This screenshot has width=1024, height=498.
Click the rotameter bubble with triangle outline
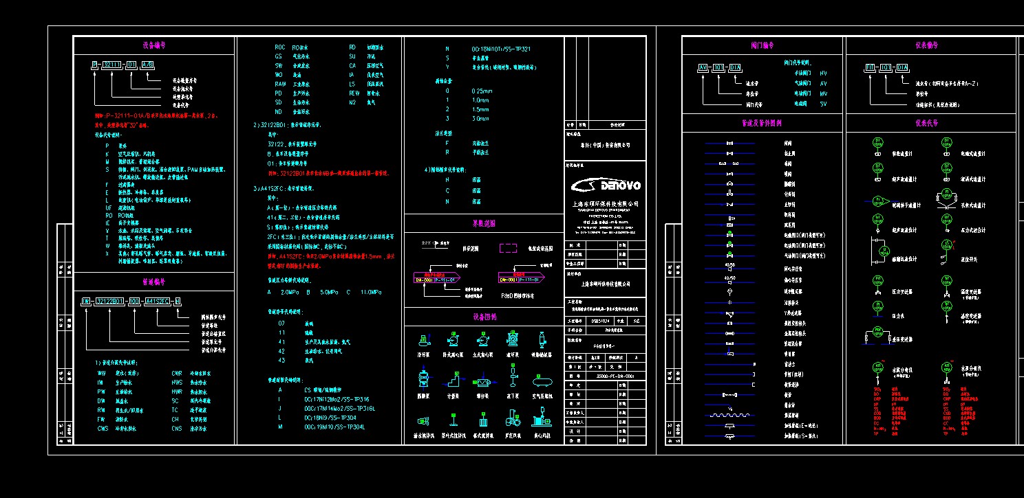click(x=881, y=201)
